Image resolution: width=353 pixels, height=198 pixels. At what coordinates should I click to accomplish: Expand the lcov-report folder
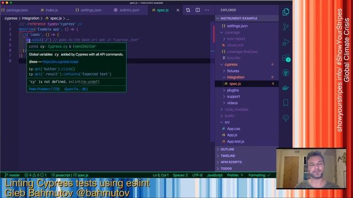tap(236, 39)
